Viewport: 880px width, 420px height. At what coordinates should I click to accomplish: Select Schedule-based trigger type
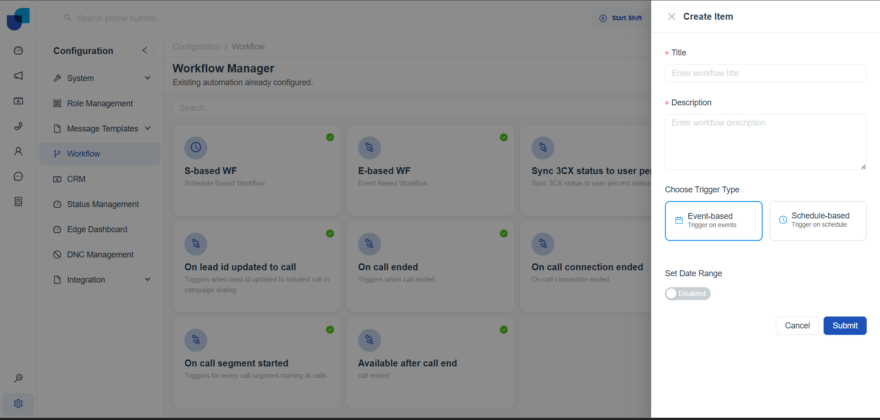pyautogui.click(x=818, y=221)
